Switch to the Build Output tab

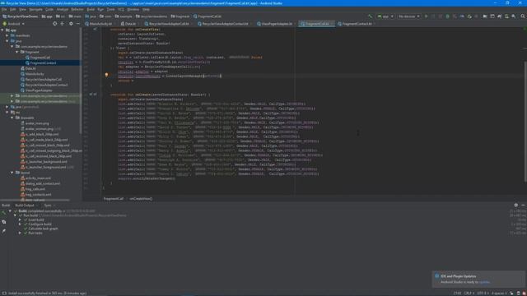[25, 205]
